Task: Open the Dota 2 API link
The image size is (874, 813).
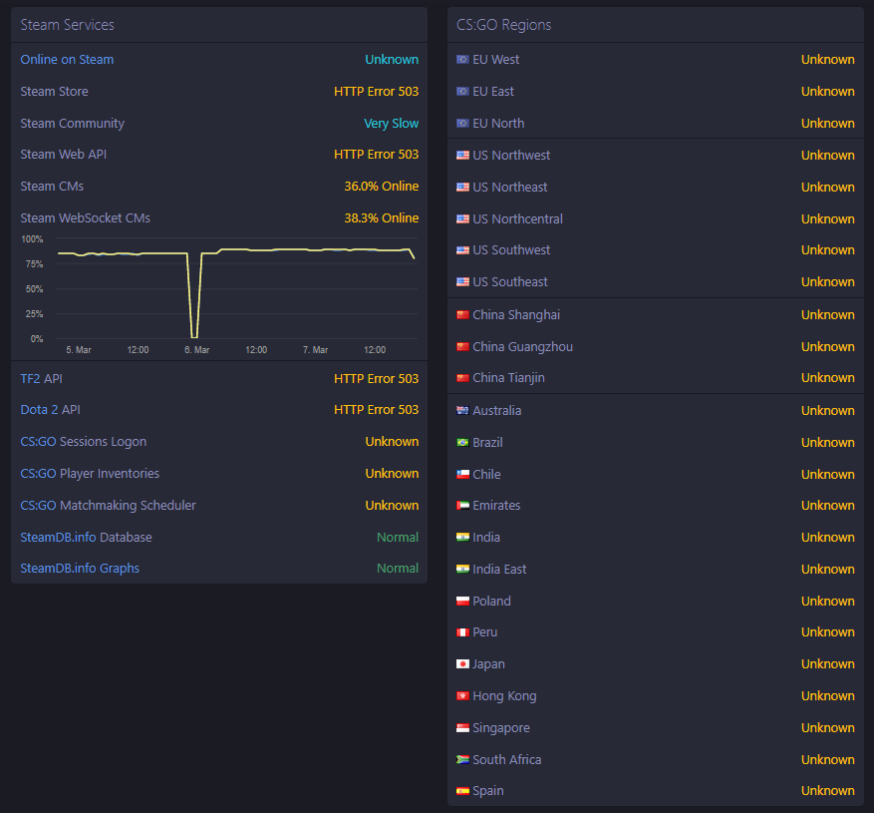Action: 50,410
